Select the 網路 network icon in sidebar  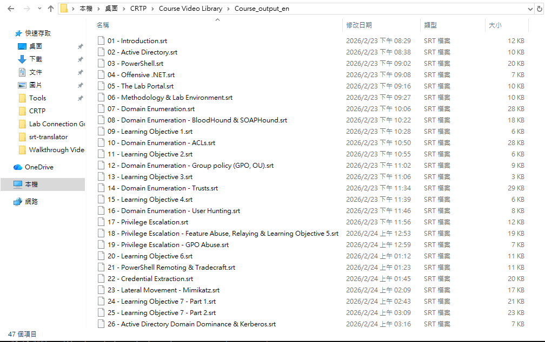(x=18, y=202)
